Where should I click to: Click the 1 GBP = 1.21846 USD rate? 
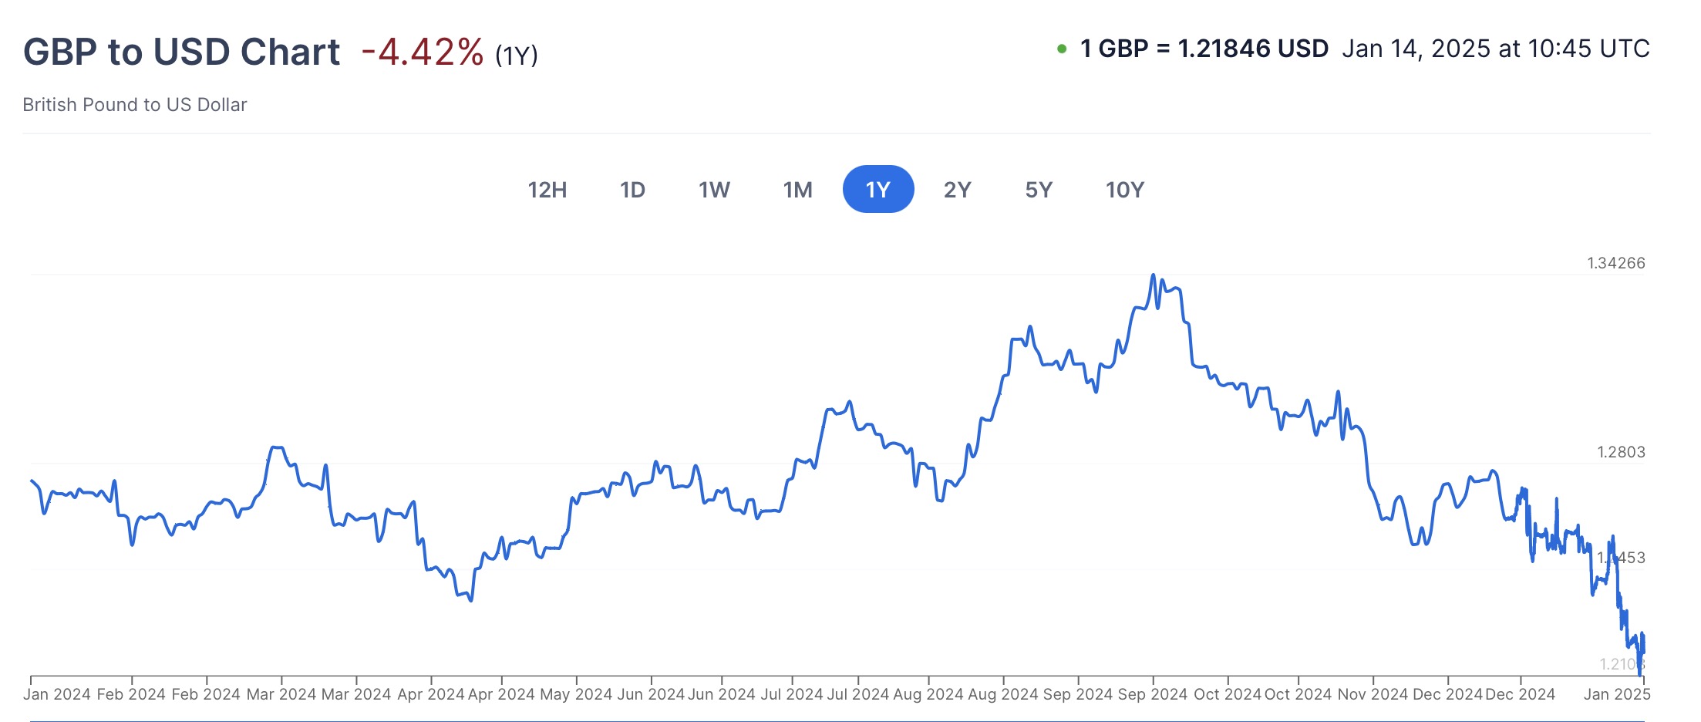(x=1204, y=49)
